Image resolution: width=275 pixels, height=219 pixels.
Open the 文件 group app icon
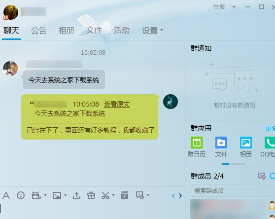tap(221, 143)
